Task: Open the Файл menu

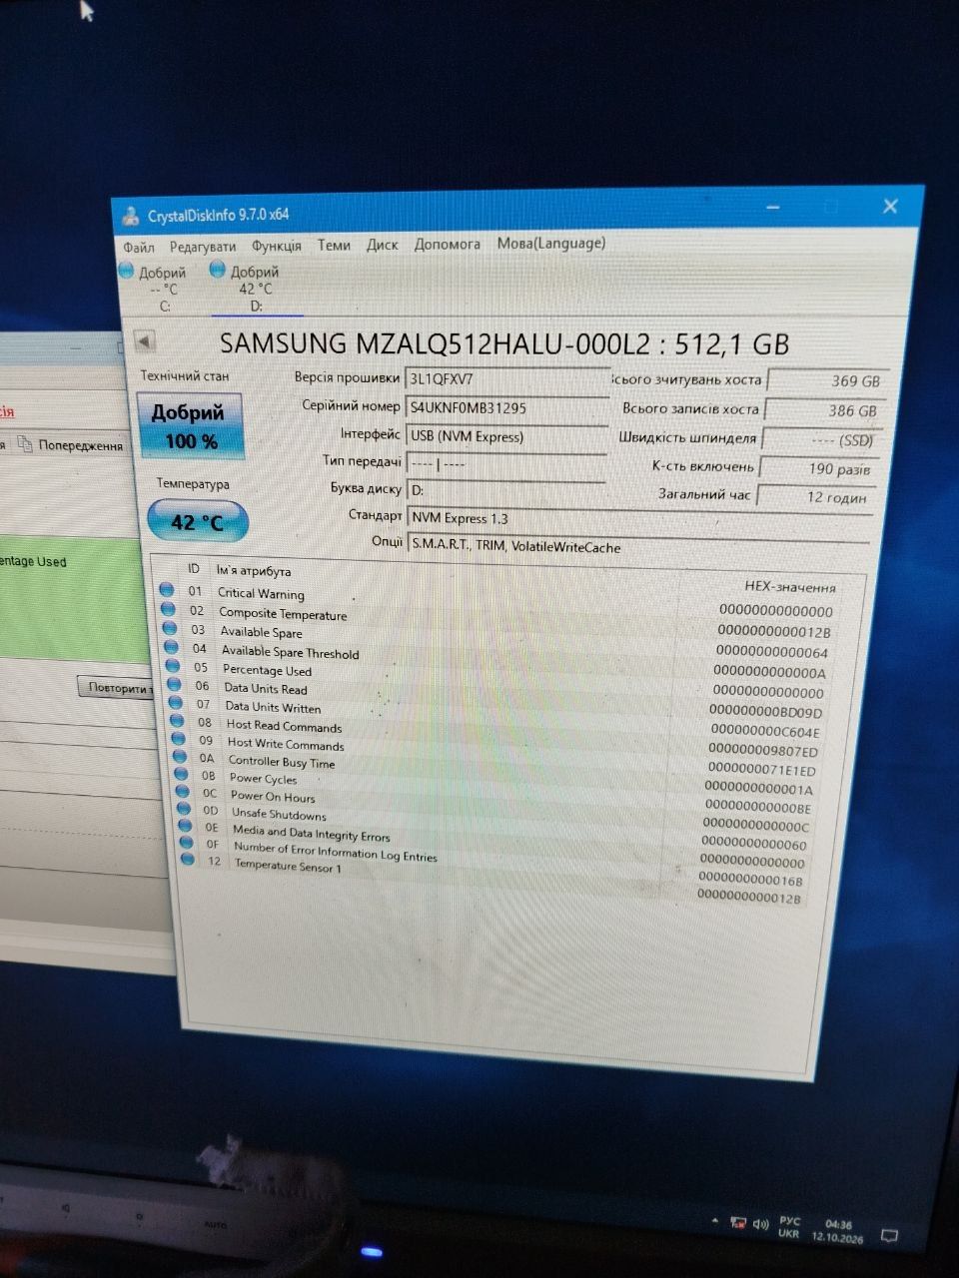Action: (139, 247)
